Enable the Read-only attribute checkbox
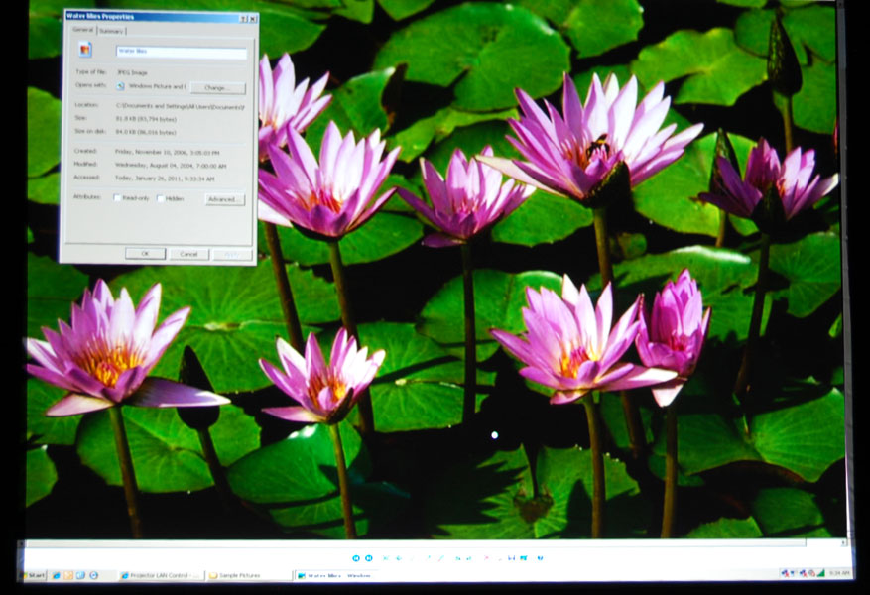This screenshot has width=870, height=595. 116,198
